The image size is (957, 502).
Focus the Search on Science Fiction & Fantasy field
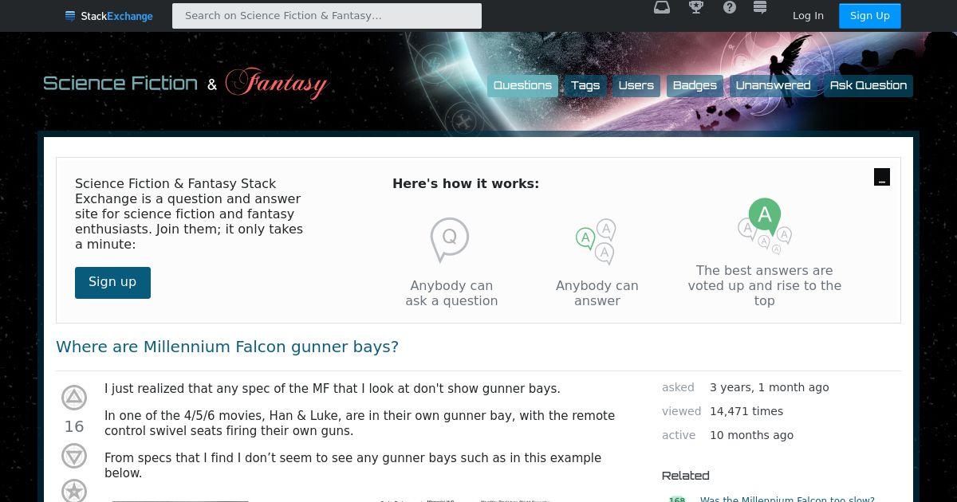(x=327, y=16)
